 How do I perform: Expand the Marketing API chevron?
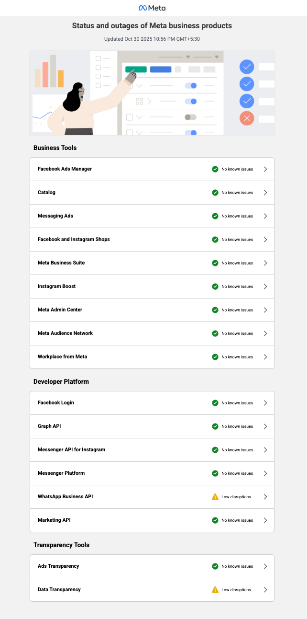click(x=265, y=520)
